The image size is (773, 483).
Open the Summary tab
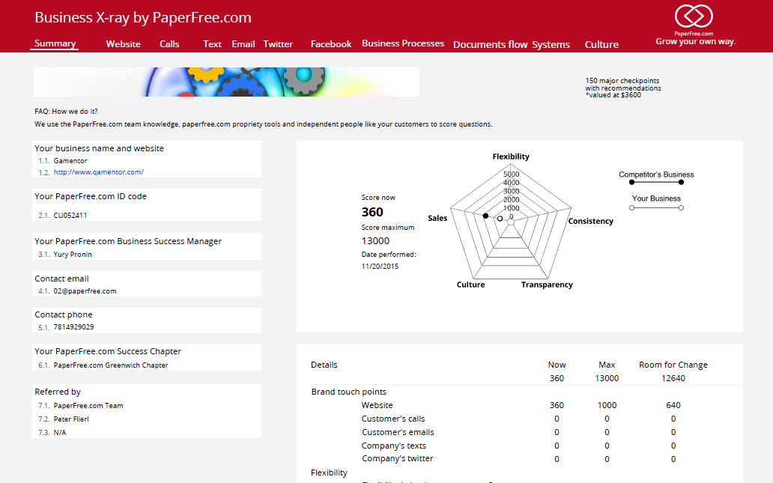[x=55, y=43]
